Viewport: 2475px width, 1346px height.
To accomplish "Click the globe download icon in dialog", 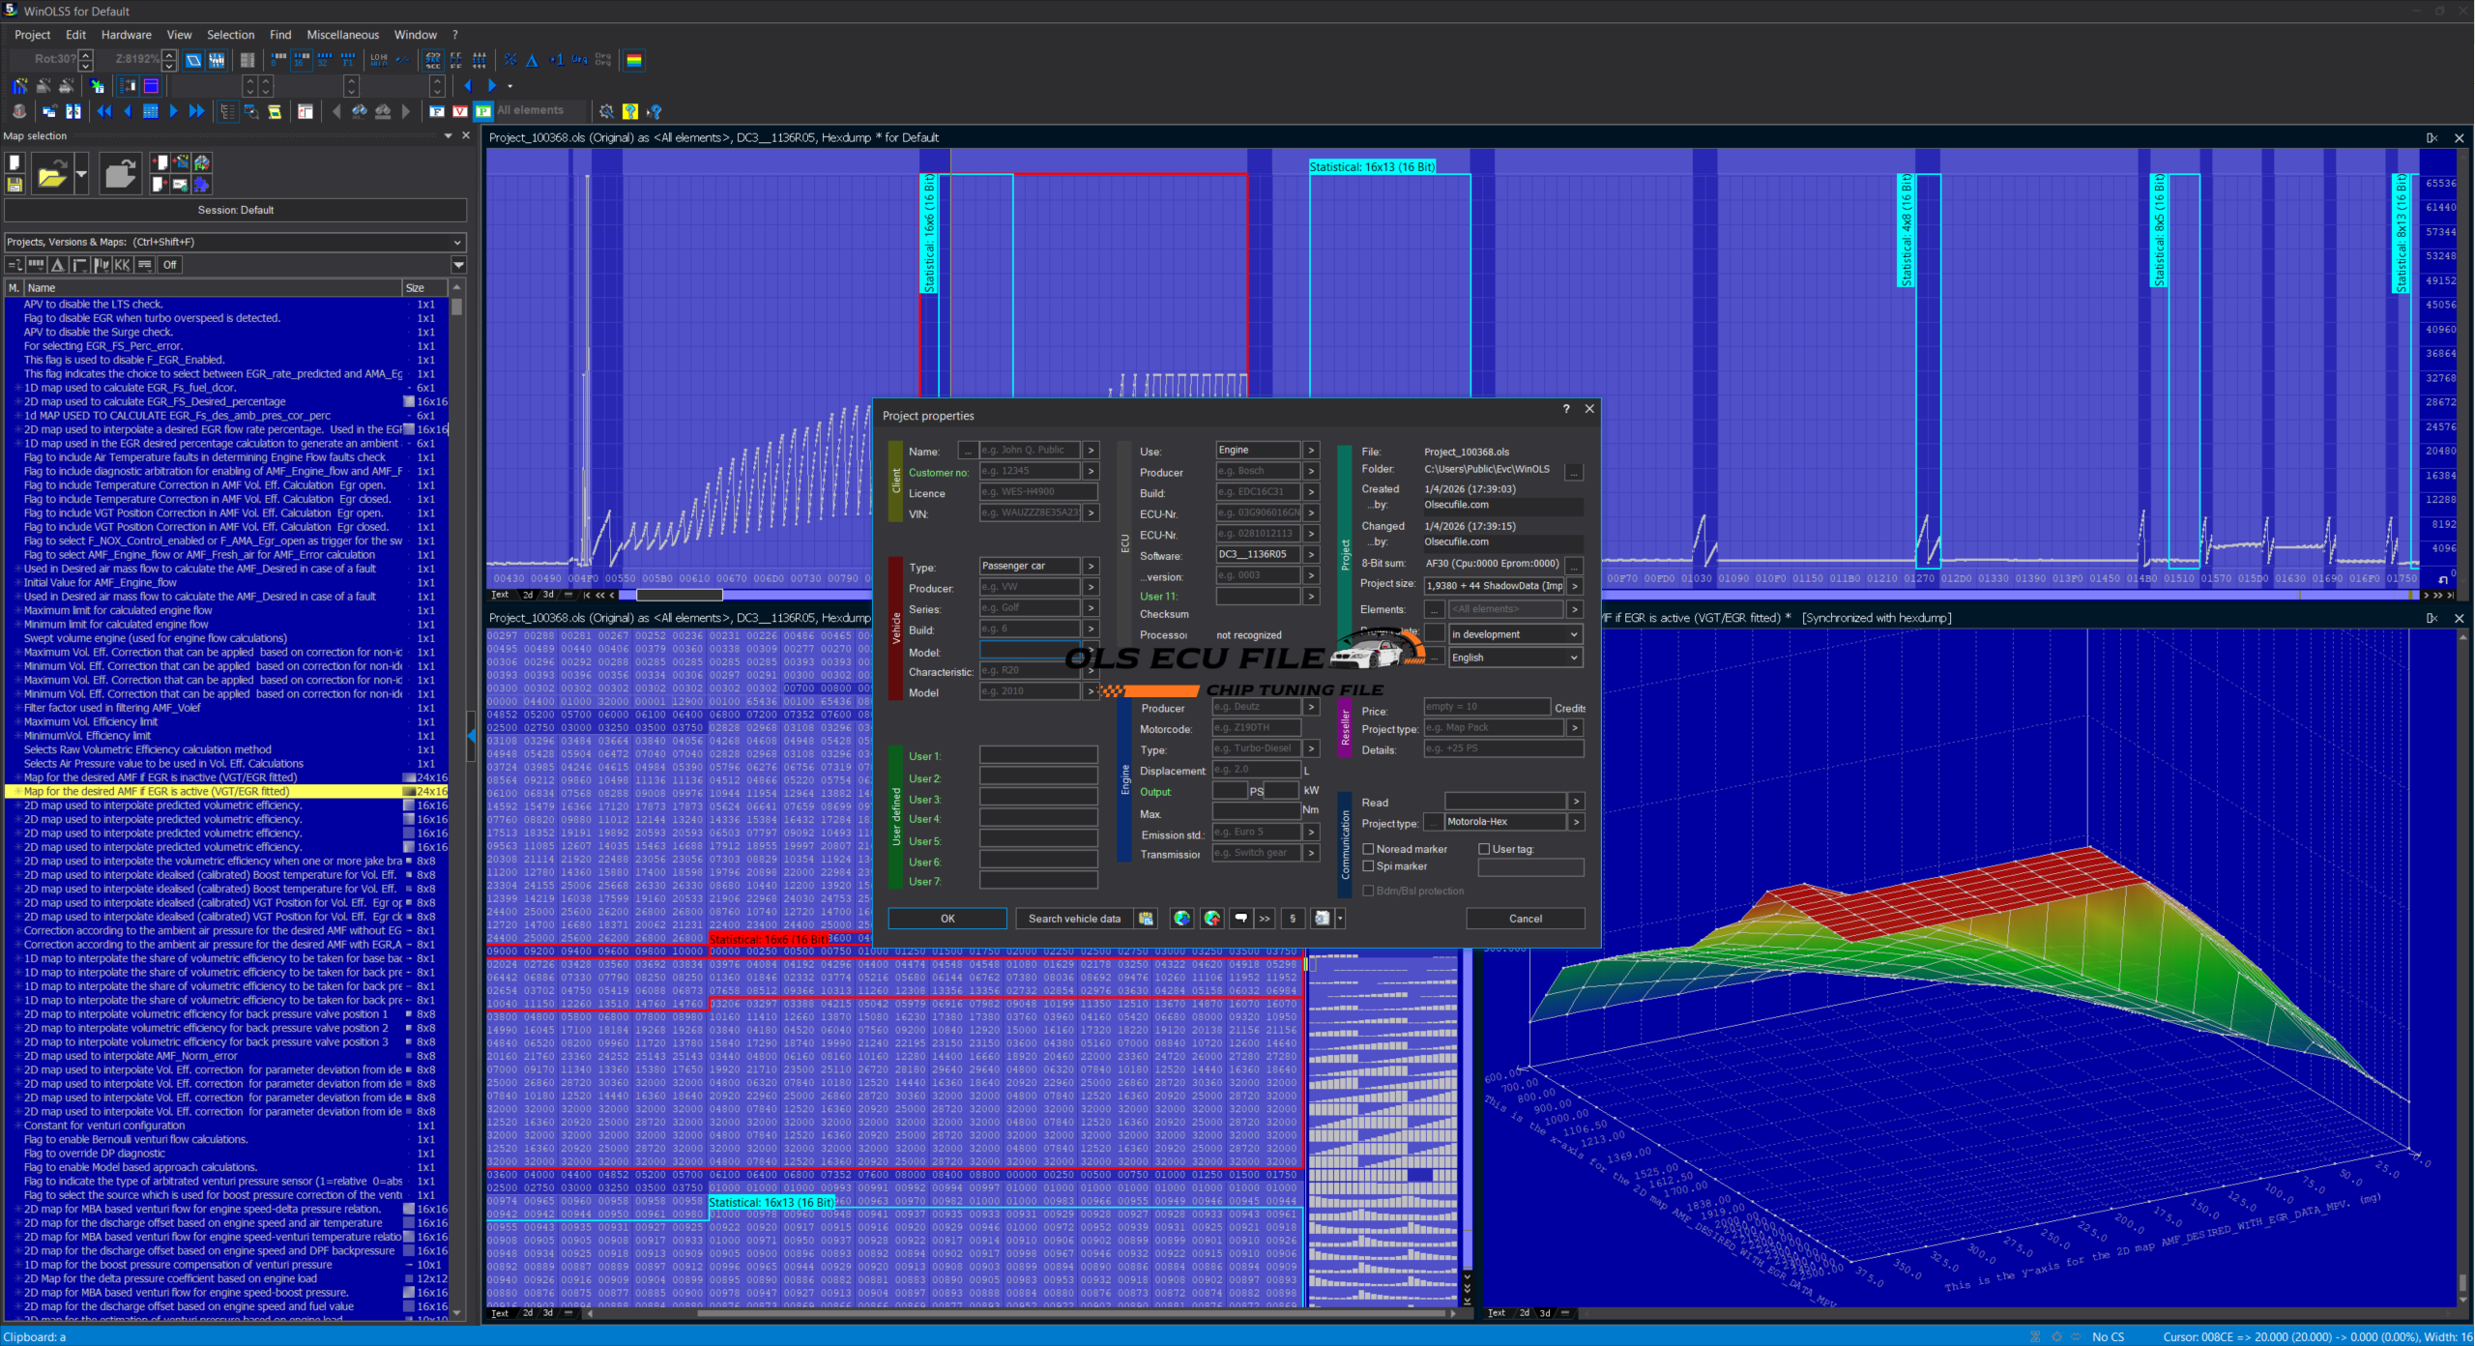I will pos(1182,919).
